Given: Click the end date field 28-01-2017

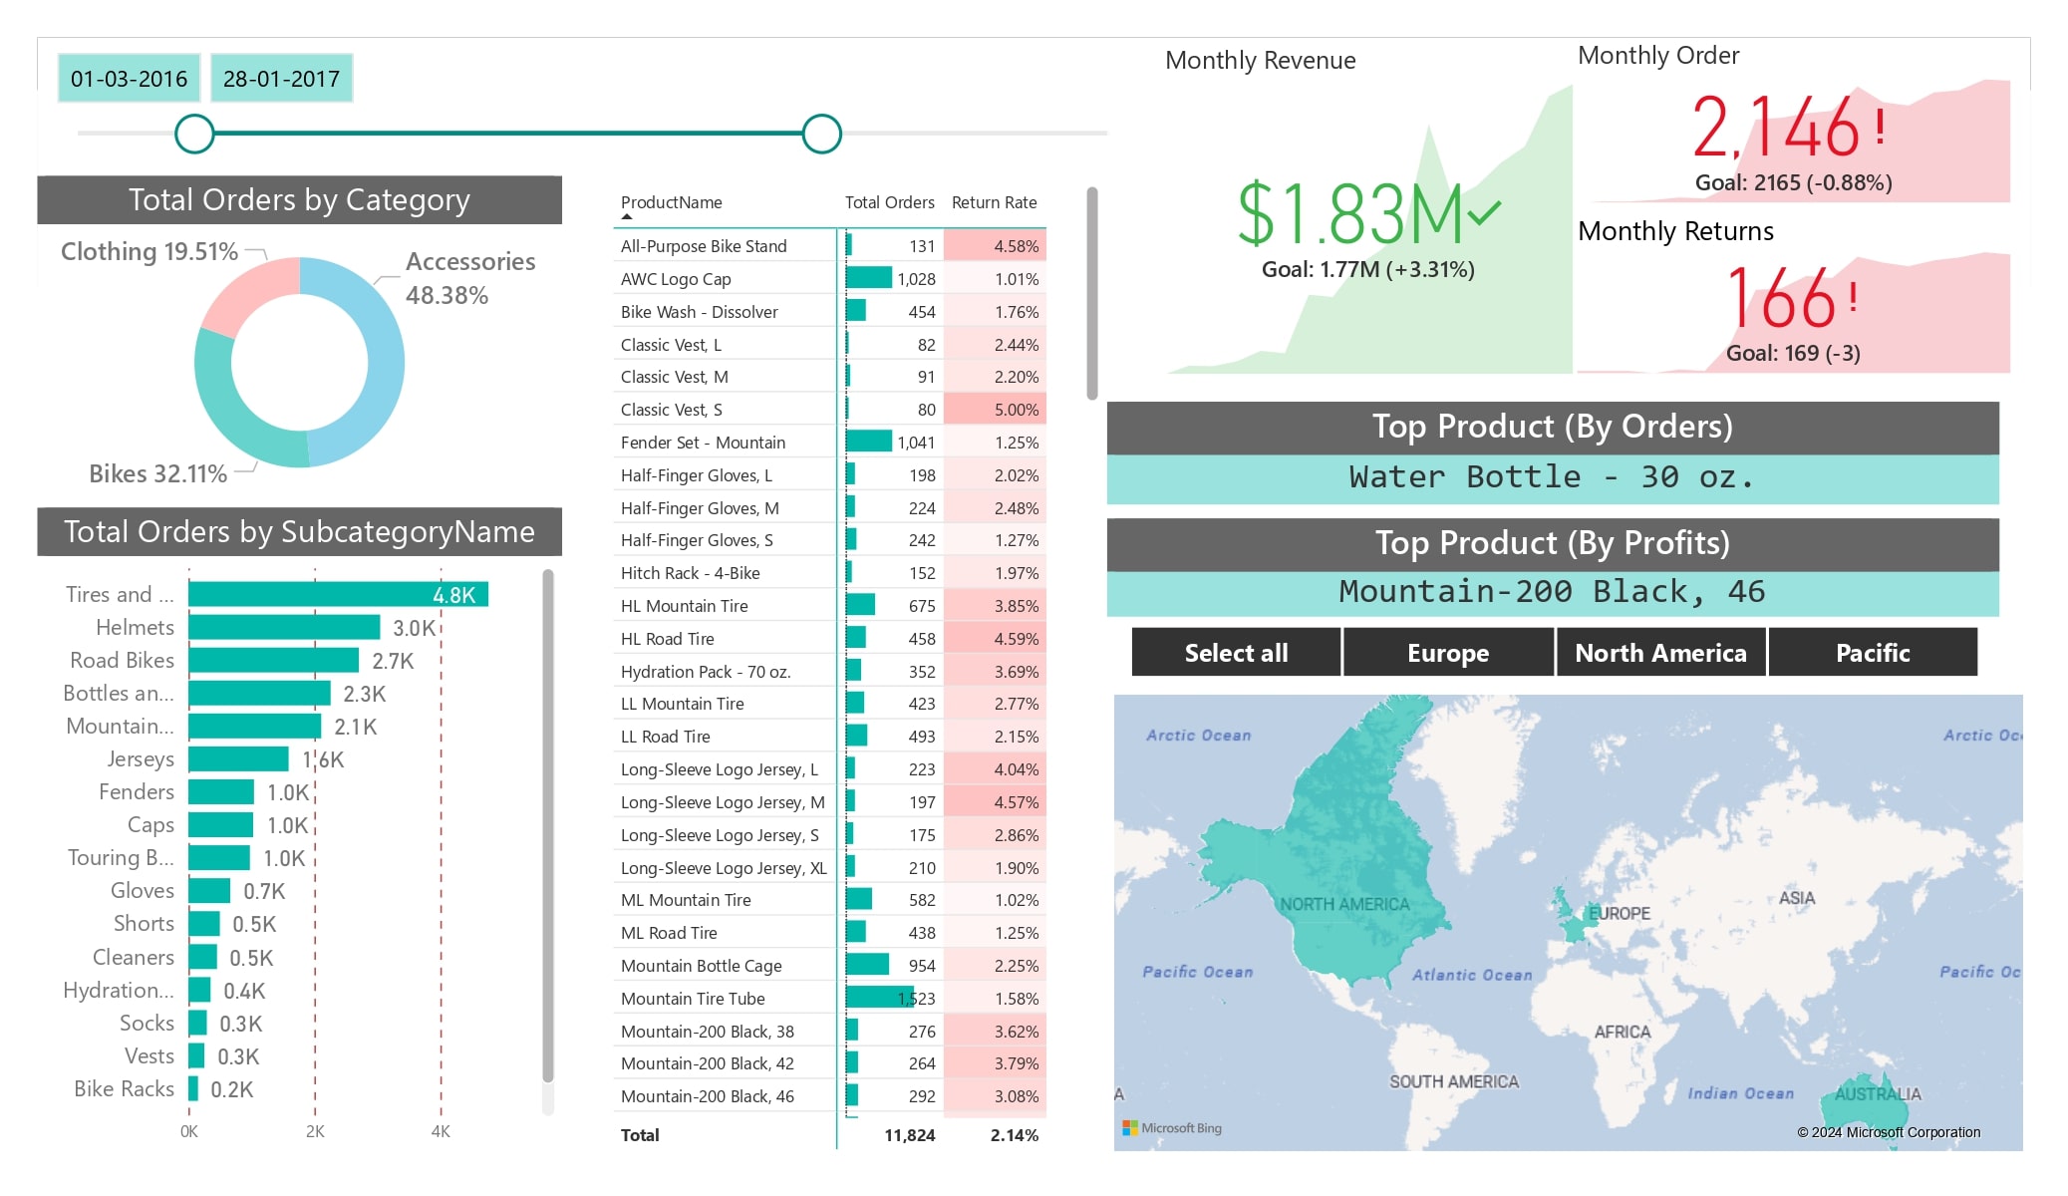Looking at the screenshot, I should click(282, 78).
